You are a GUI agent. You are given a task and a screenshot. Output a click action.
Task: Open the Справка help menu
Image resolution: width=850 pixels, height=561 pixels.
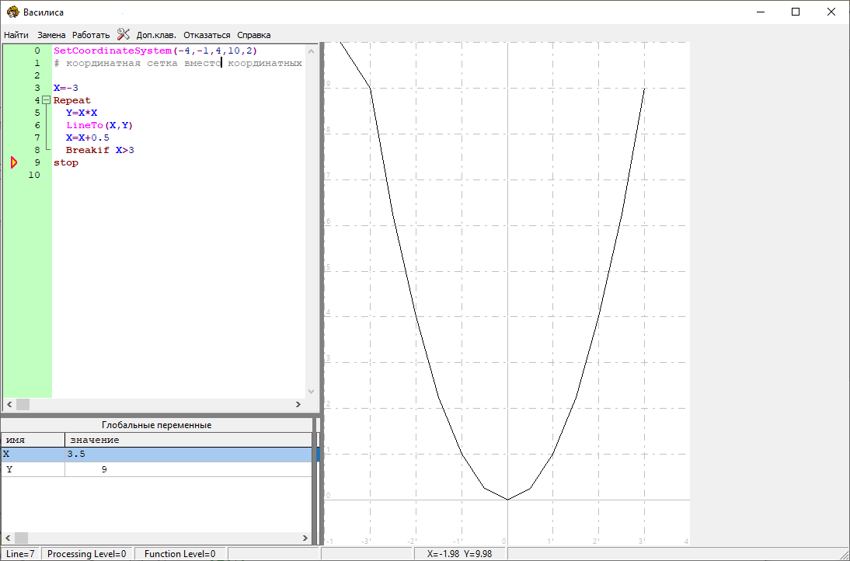[253, 35]
